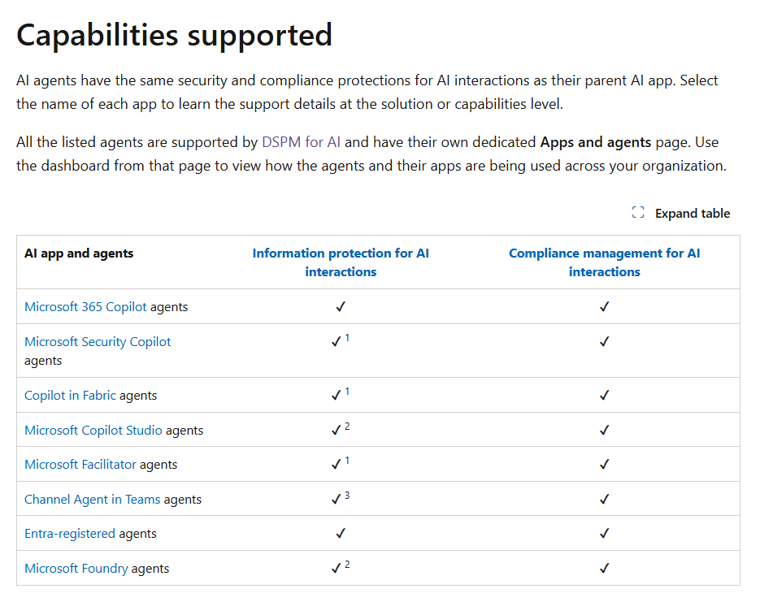
Task: Open Microsoft Foundry link
Action: click(76, 569)
